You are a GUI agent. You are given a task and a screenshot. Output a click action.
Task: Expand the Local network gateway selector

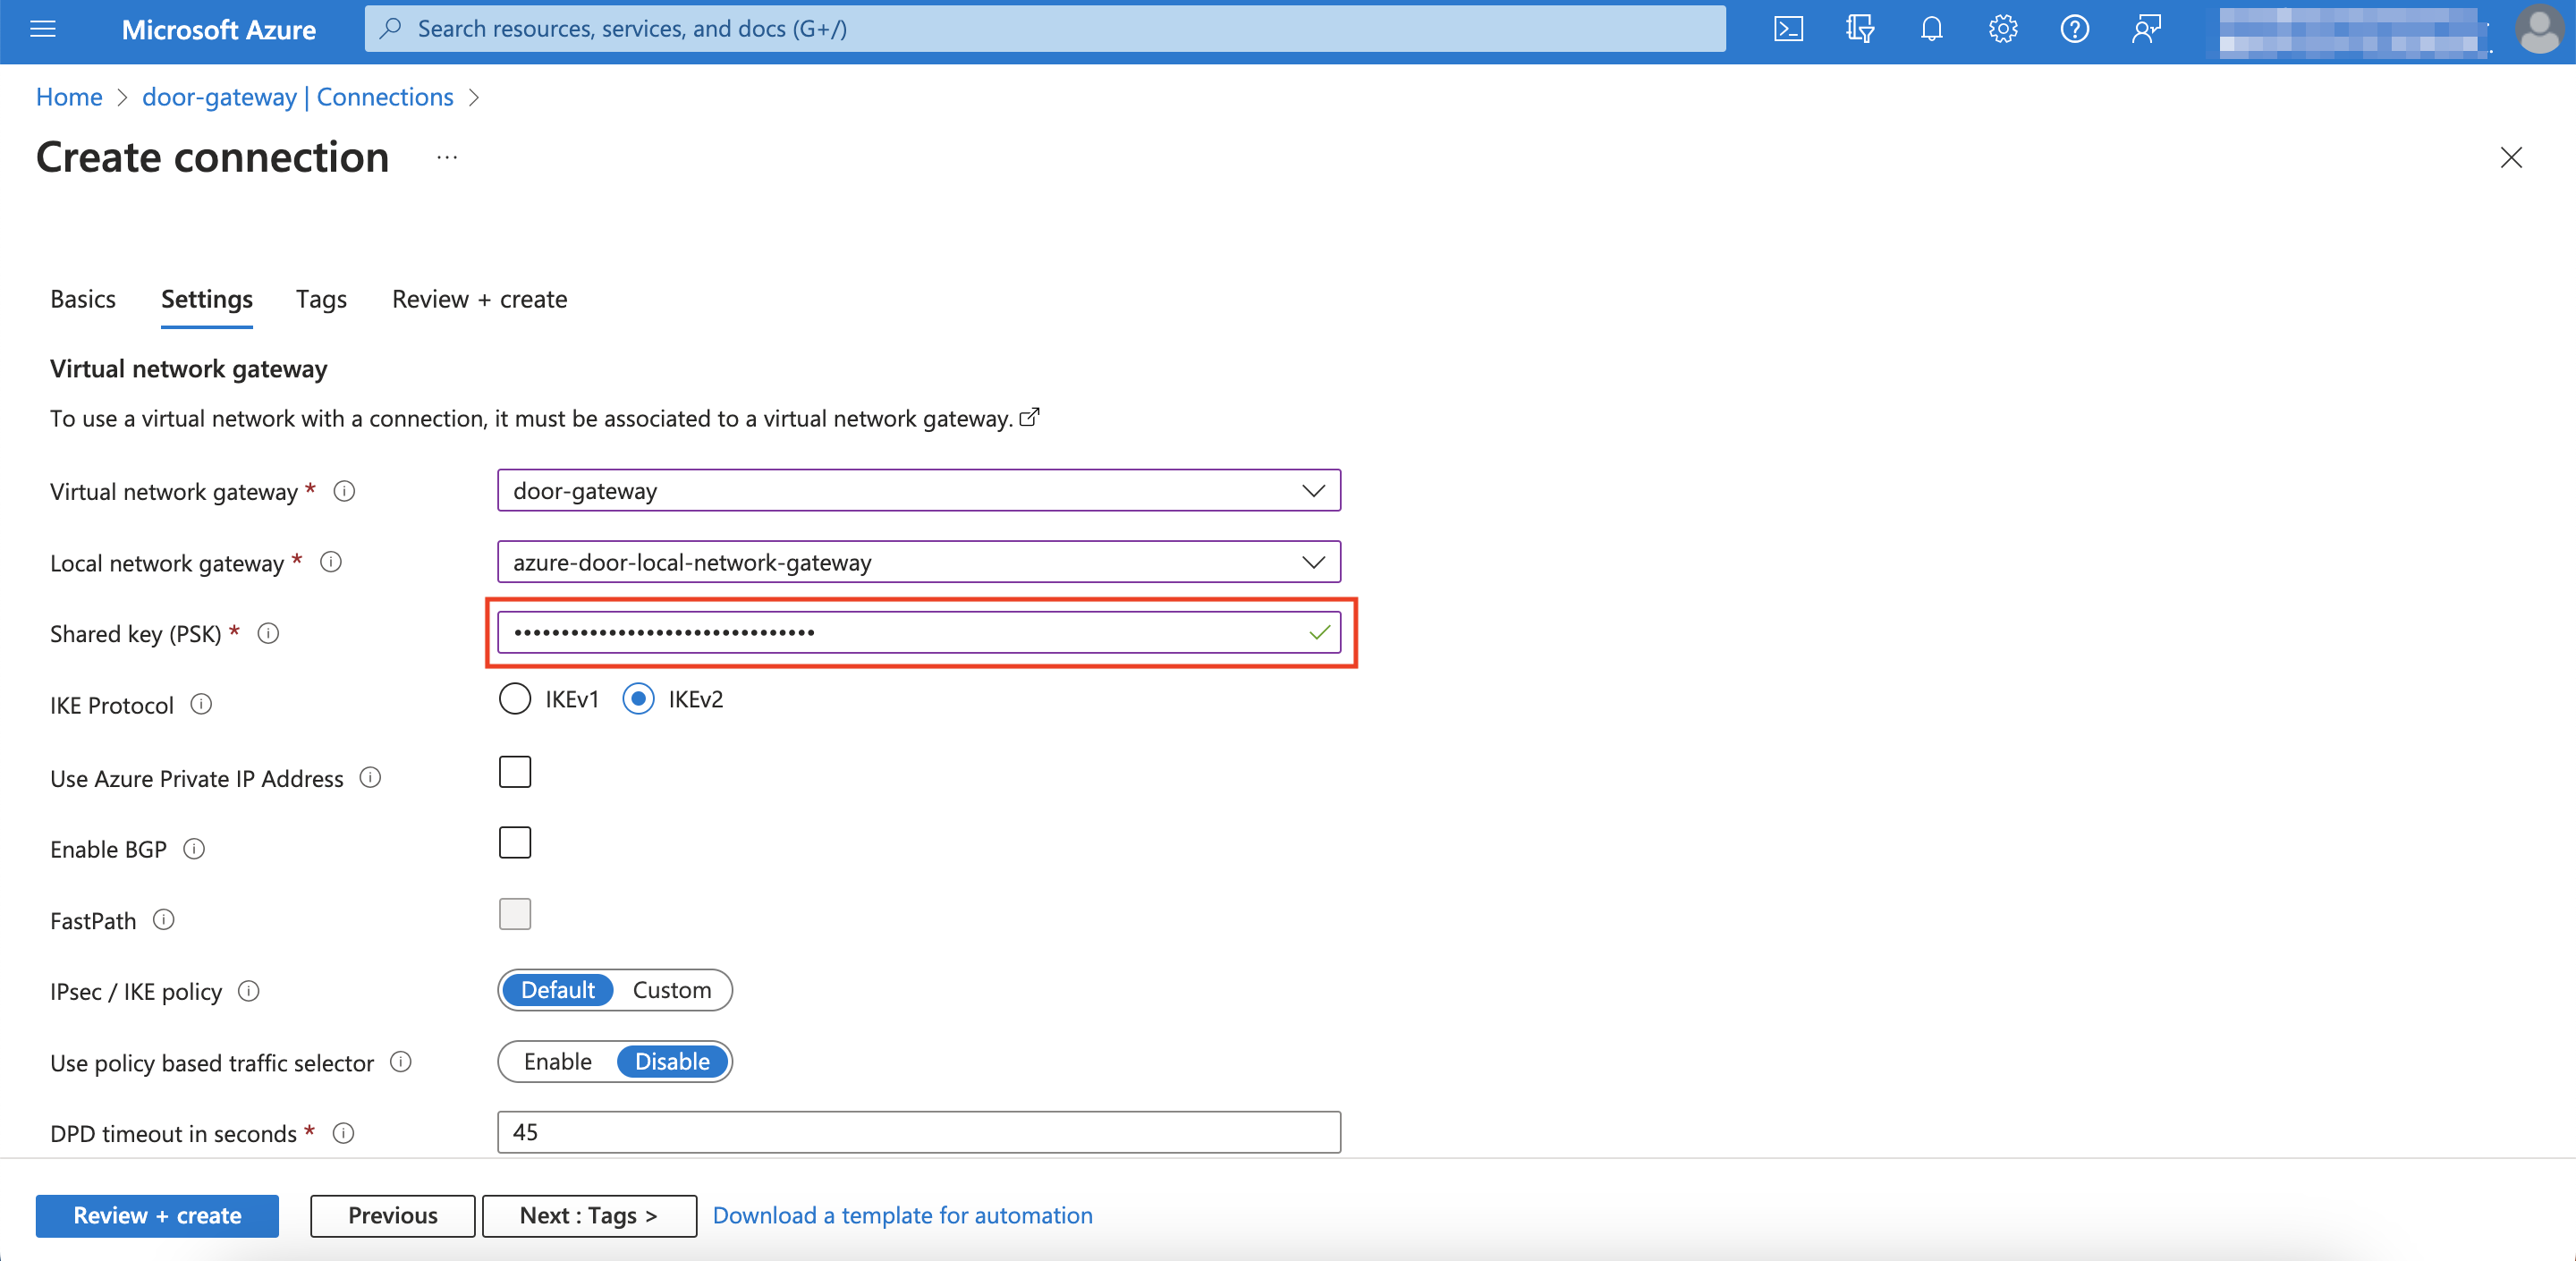[x=1314, y=562]
